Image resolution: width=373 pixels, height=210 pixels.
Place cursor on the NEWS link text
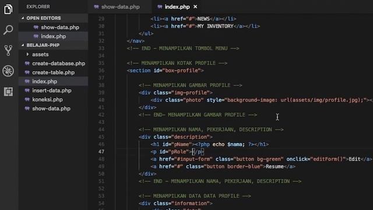tap(203, 19)
